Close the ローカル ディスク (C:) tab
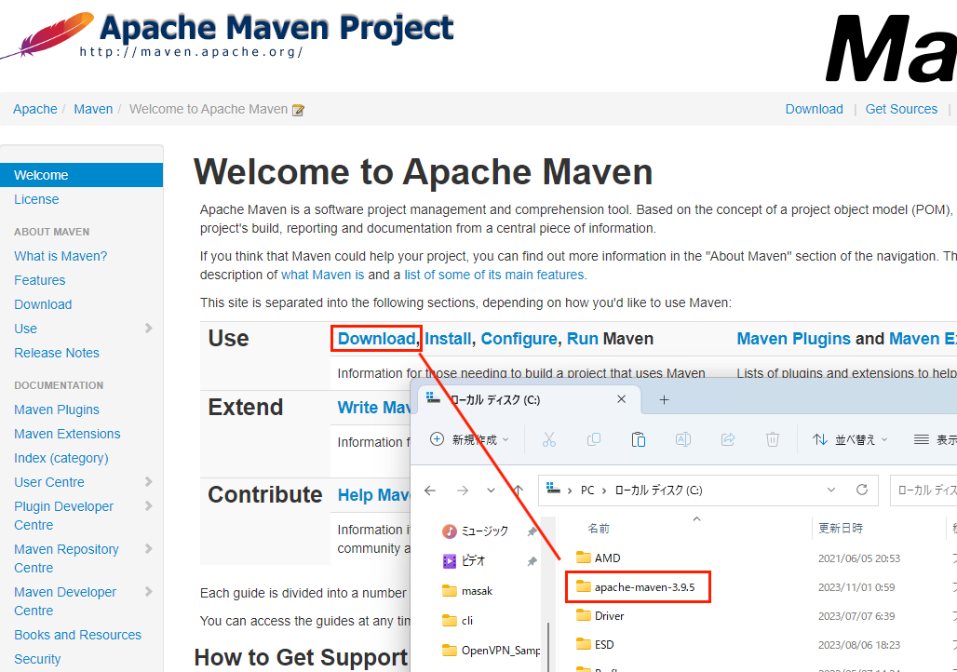The image size is (957, 672). [x=621, y=399]
